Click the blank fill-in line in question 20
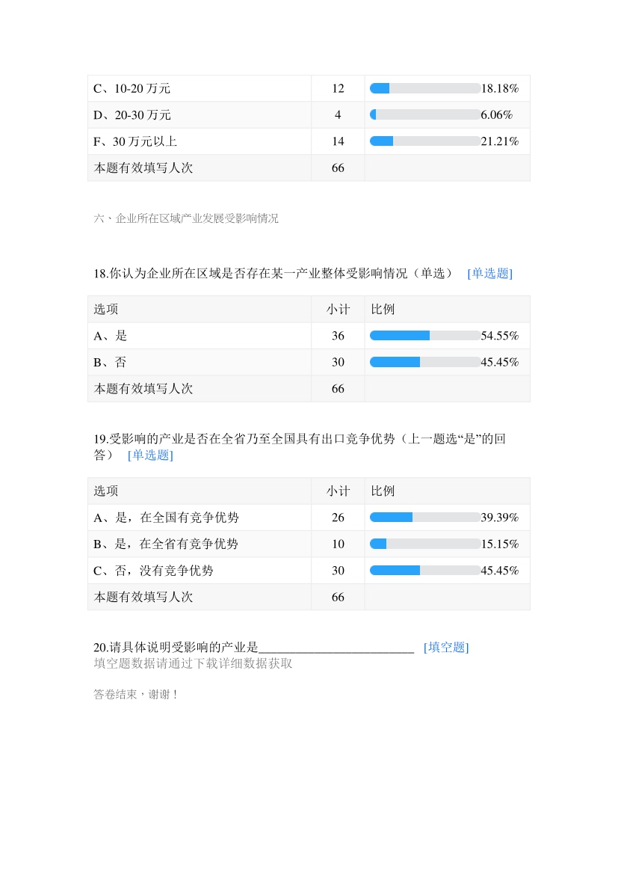 pyautogui.click(x=336, y=648)
